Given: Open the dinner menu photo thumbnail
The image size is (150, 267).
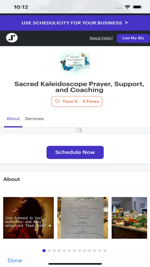Looking at the screenshot, I should [83, 218].
